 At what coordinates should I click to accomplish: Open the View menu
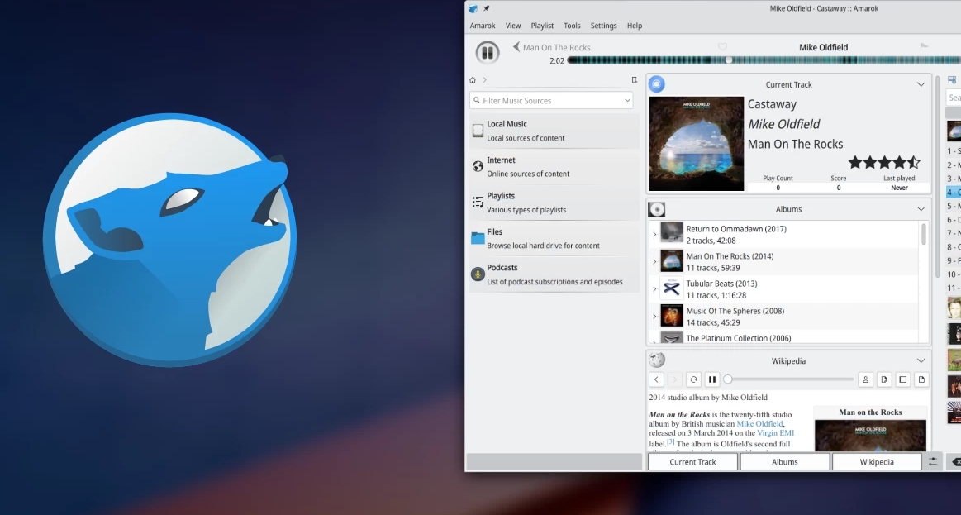click(x=513, y=26)
